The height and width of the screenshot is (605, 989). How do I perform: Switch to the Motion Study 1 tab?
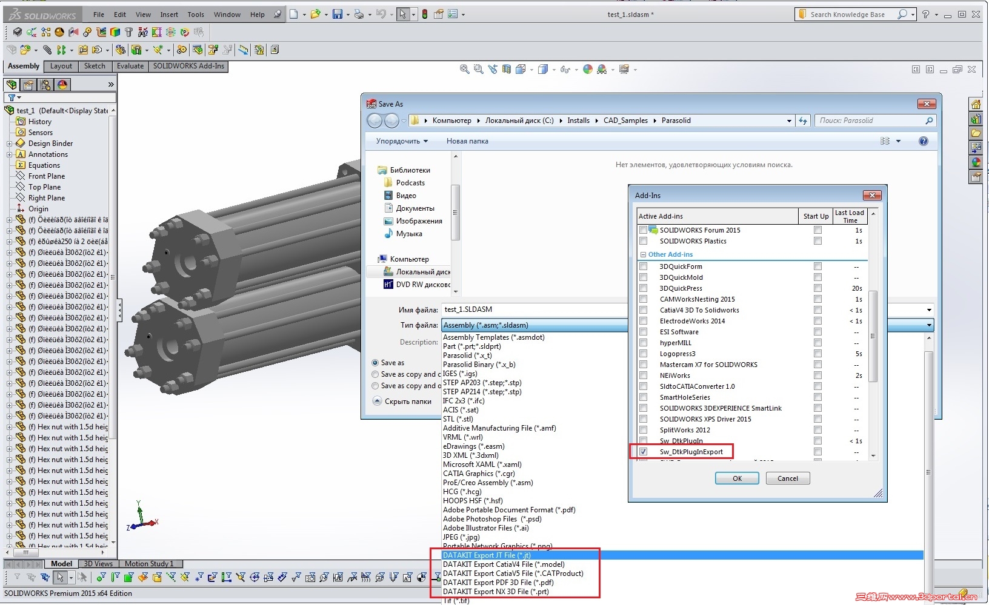[x=149, y=564]
